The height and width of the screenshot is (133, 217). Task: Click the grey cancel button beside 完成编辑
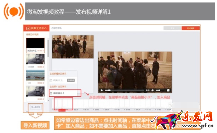[x=172, y=28]
